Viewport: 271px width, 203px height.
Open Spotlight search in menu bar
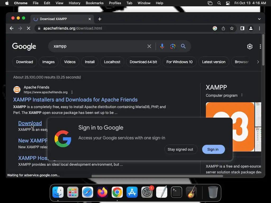219,3
